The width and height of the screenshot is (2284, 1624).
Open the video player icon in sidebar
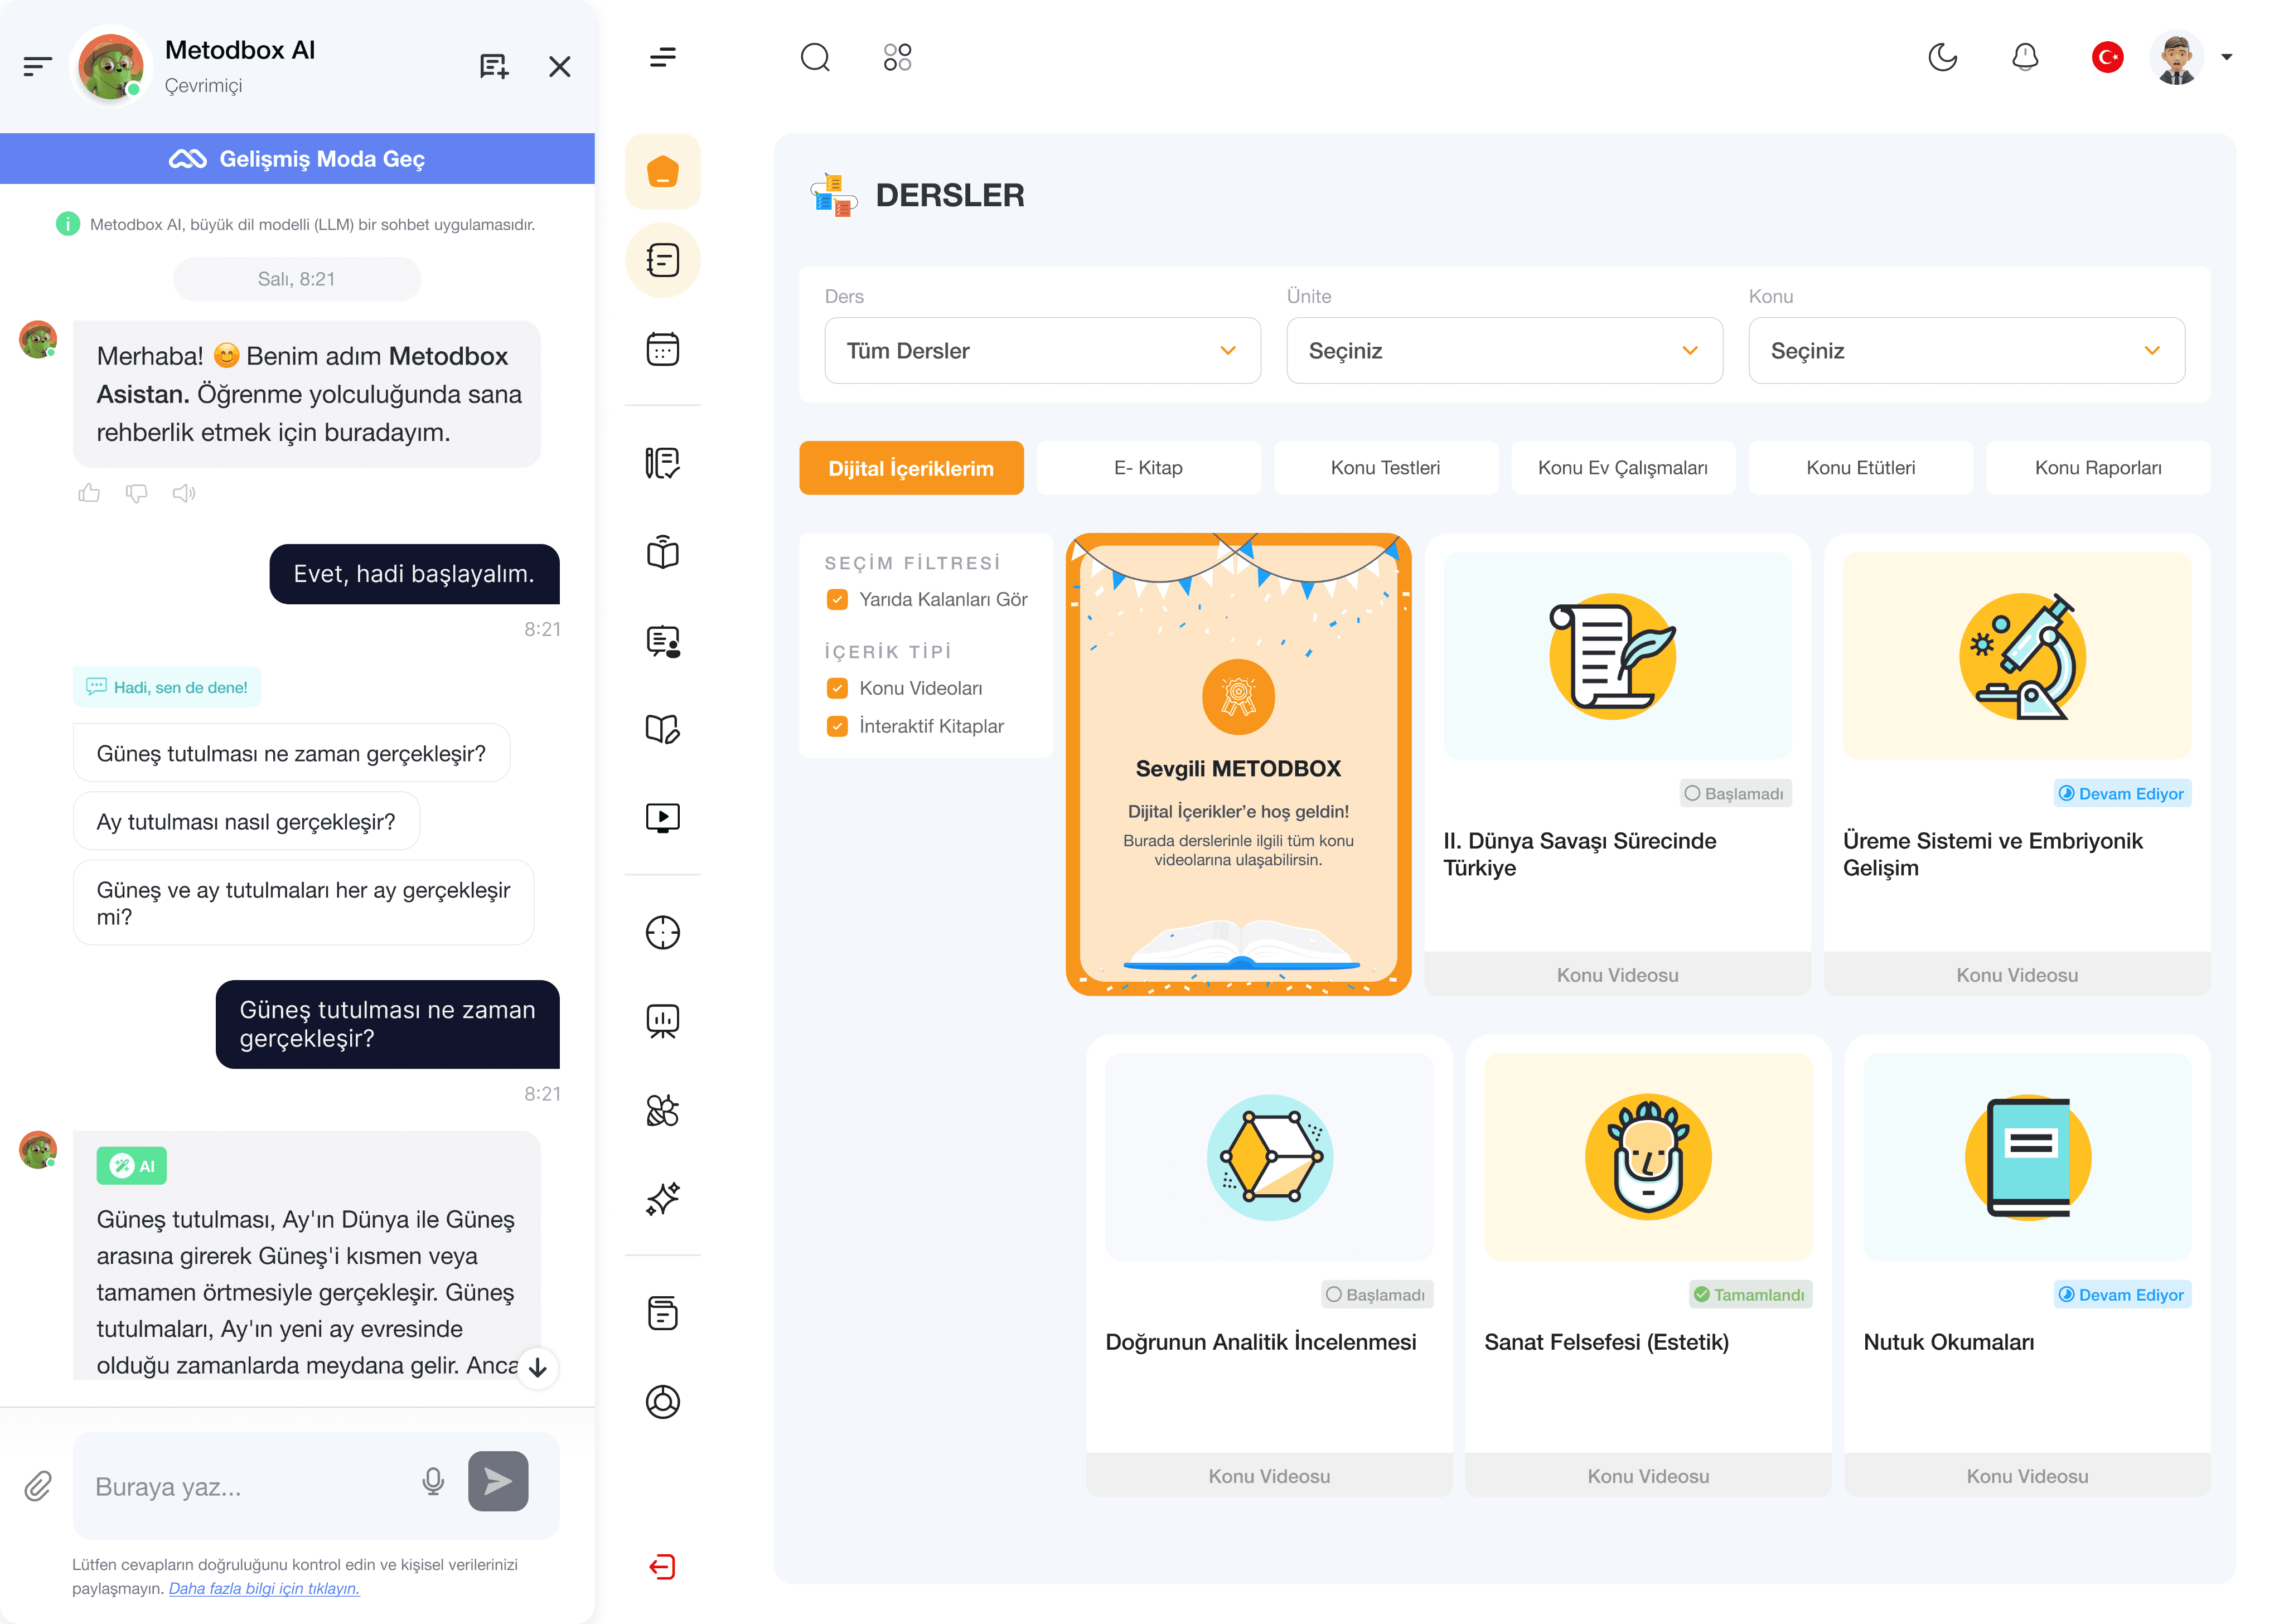(662, 817)
